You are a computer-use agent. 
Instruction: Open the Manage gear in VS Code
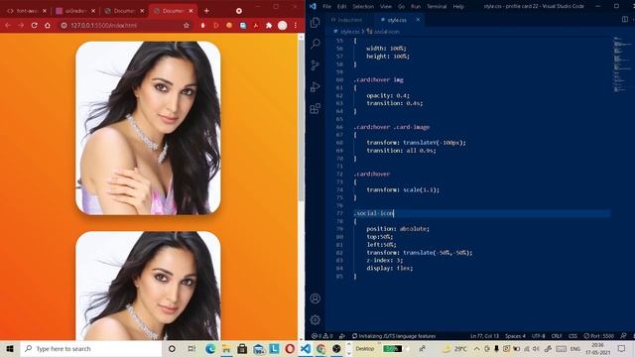[x=316, y=320]
